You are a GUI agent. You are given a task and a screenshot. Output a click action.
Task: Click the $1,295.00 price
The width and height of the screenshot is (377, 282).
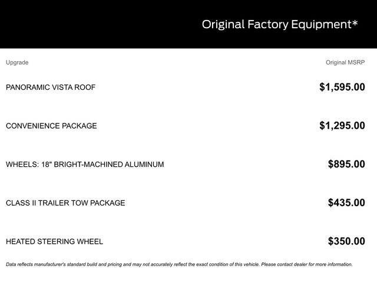pos(342,126)
